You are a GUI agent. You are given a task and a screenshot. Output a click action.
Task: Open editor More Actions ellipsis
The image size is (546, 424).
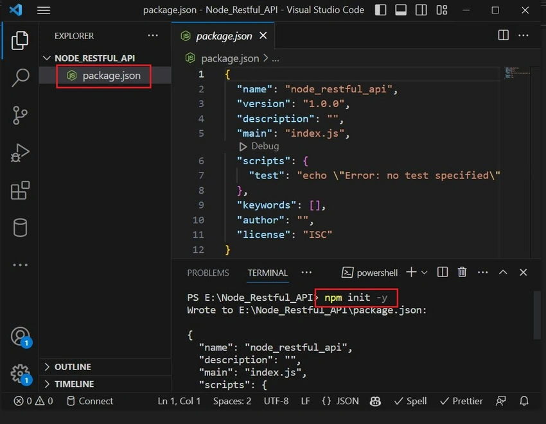click(524, 35)
